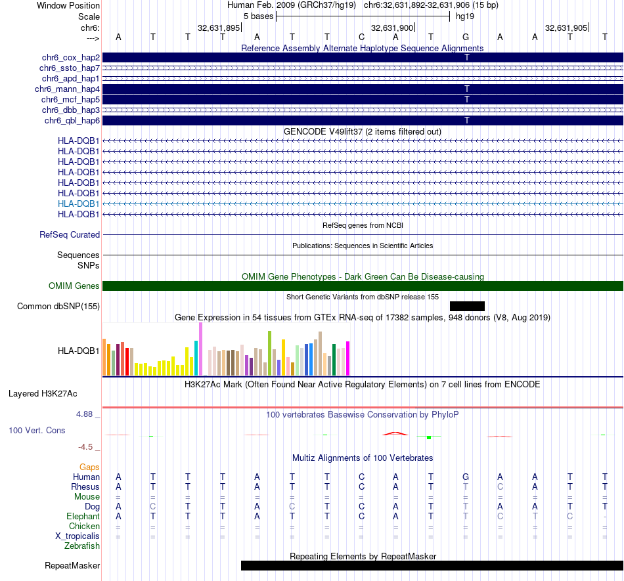Click the chr6: base position label
624x581 pixels.
[91, 28]
